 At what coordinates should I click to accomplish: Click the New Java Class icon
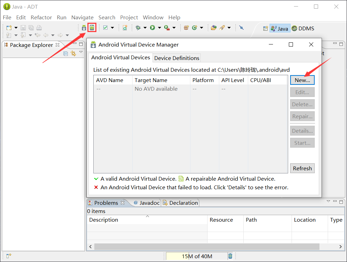point(194,28)
